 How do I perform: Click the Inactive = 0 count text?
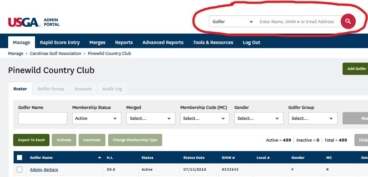pyautogui.click(x=308, y=140)
